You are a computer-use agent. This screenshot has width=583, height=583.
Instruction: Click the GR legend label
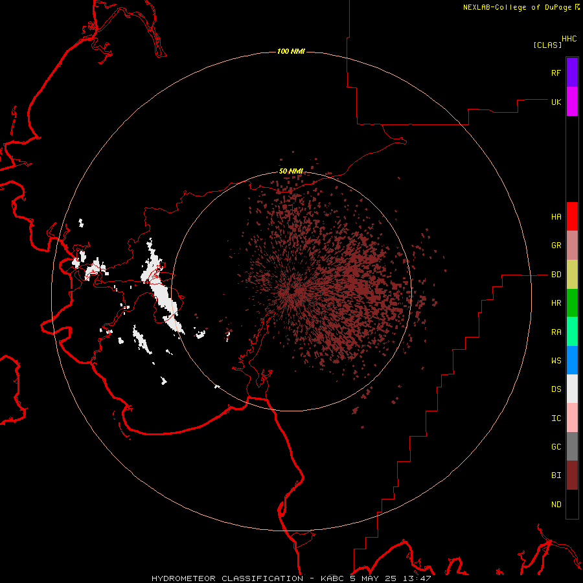[x=556, y=246]
